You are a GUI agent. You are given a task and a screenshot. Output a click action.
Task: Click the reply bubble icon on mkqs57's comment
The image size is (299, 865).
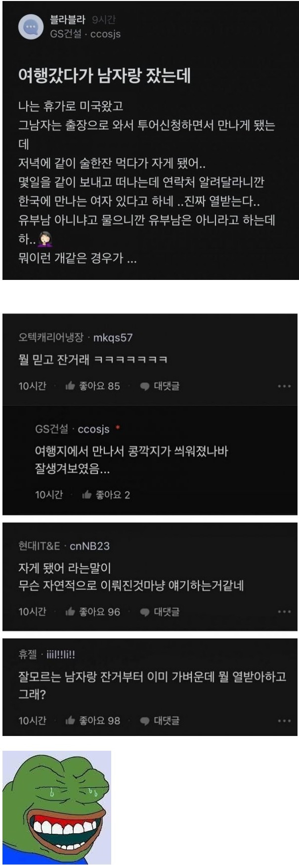[144, 386]
